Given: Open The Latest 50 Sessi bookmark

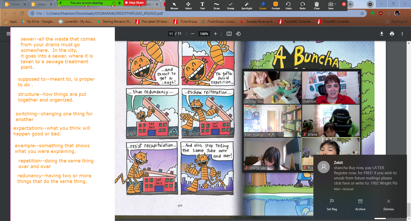Looking at the screenshot, I should (152, 22).
